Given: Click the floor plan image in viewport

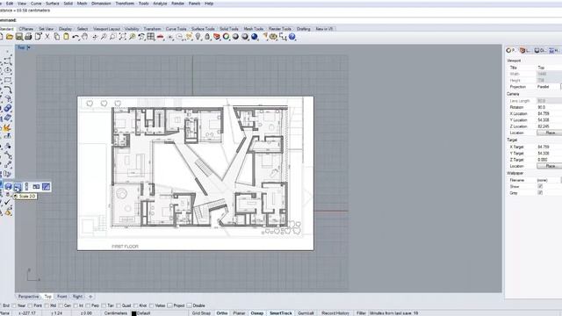Looking at the screenshot, I should tap(195, 173).
